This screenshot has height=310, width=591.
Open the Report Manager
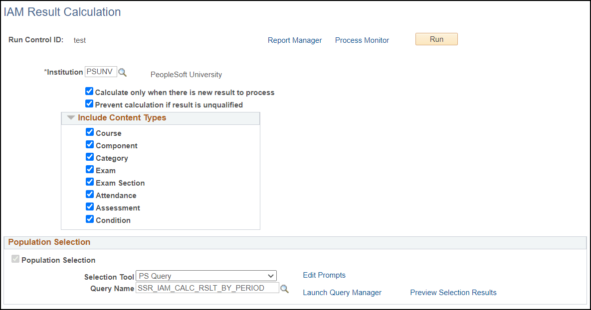[295, 40]
